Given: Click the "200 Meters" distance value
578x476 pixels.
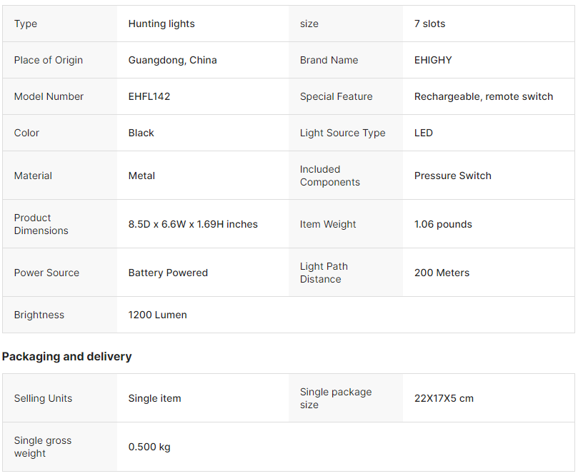Looking at the screenshot, I should coord(442,273).
